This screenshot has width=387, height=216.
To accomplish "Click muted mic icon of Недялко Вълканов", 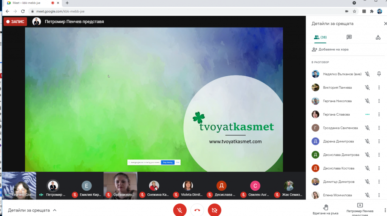I will [367, 74].
